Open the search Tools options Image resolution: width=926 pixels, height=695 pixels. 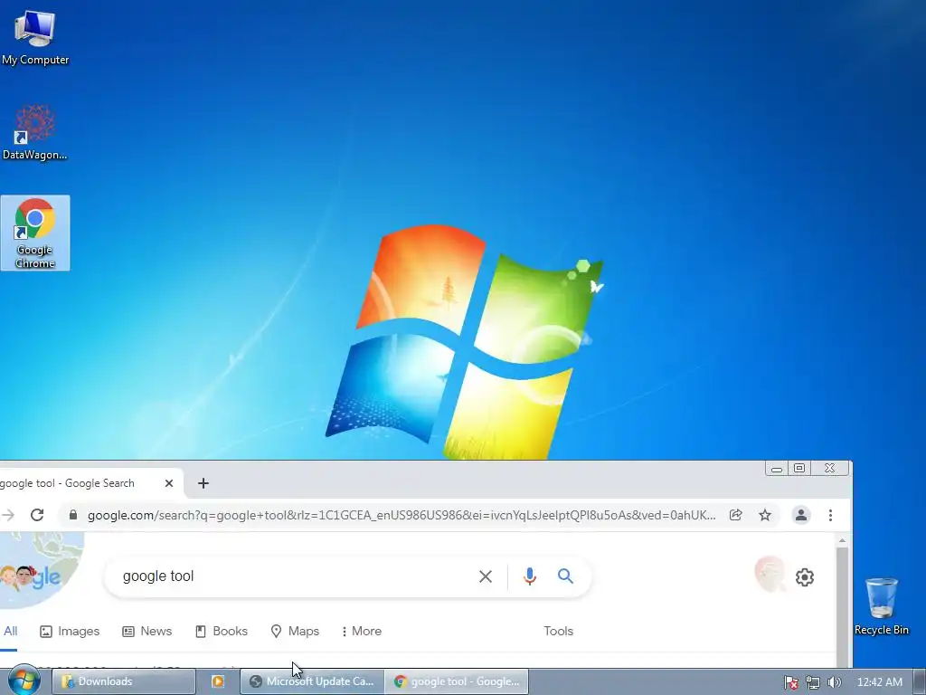(x=558, y=631)
